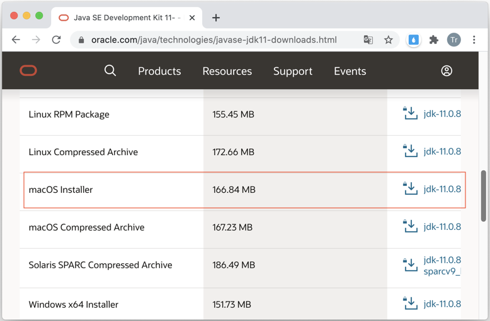This screenshot has width=490, height=321.
Task: Click the blue droplet extension icon
Action: coord(413,40)
